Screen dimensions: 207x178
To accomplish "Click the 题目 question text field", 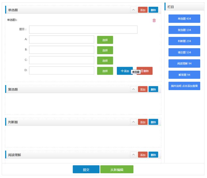I will click(83, 30).
